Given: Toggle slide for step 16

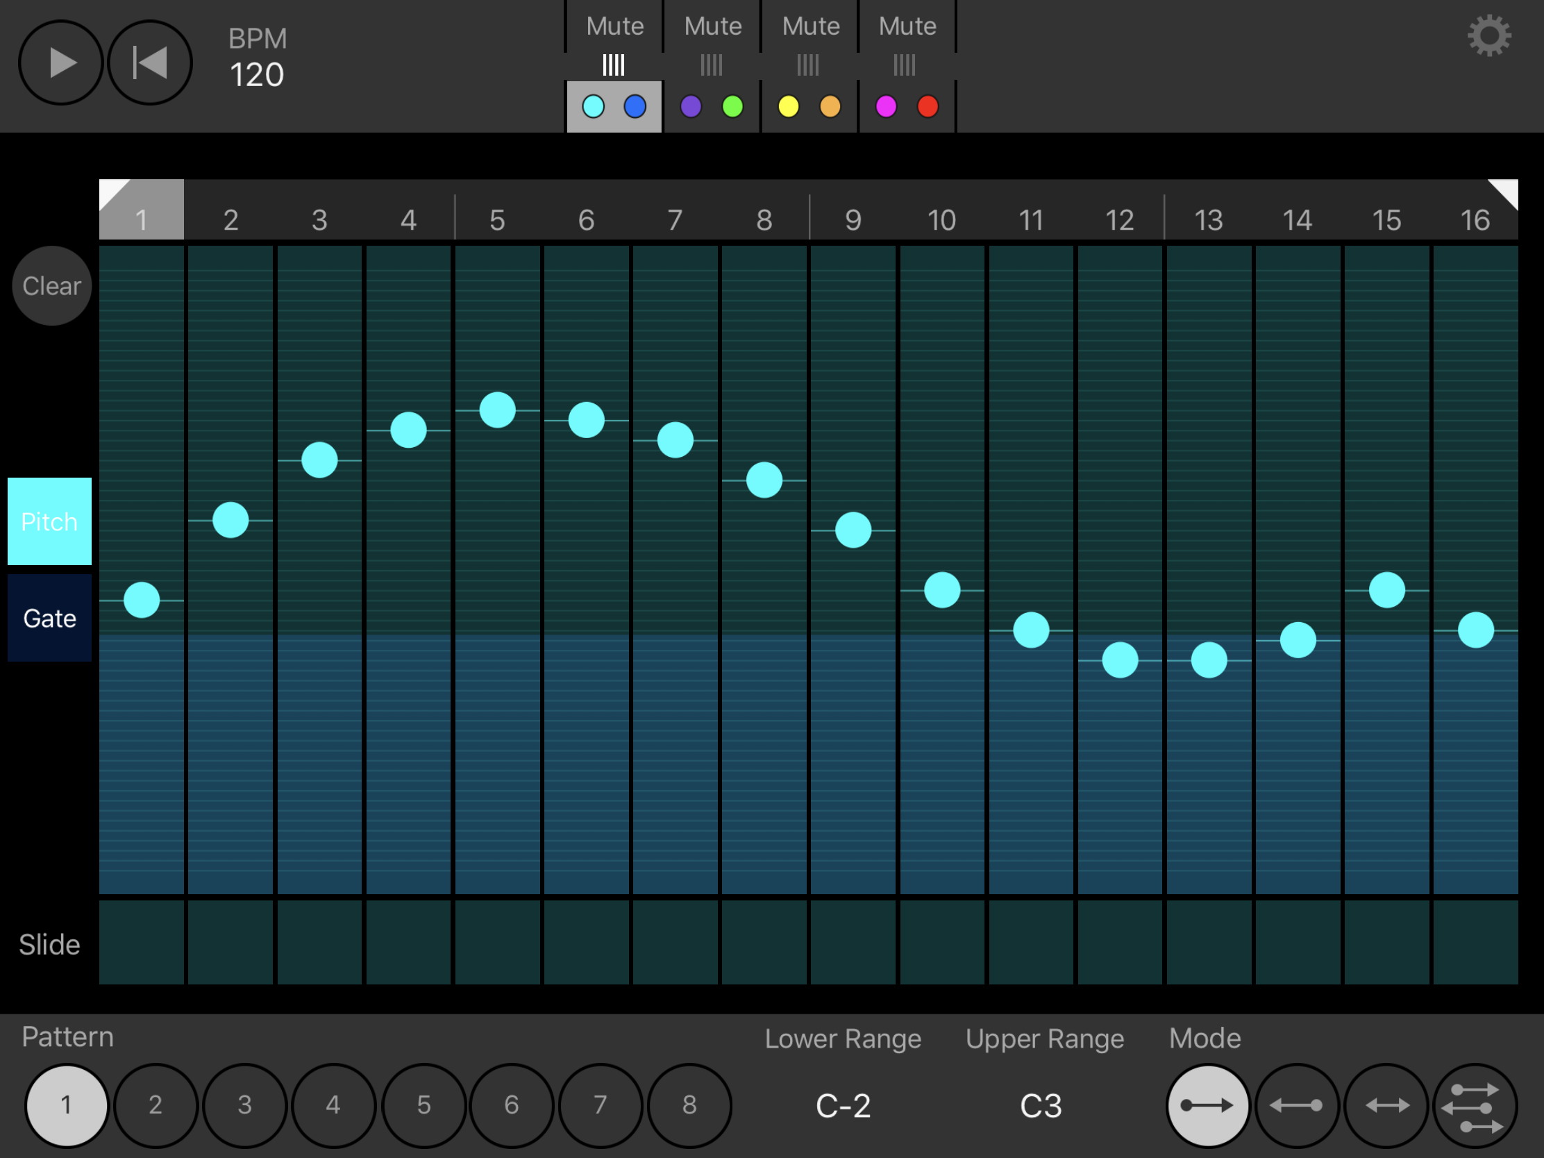Looking at the screenshot, I should tap(1475, 942).
